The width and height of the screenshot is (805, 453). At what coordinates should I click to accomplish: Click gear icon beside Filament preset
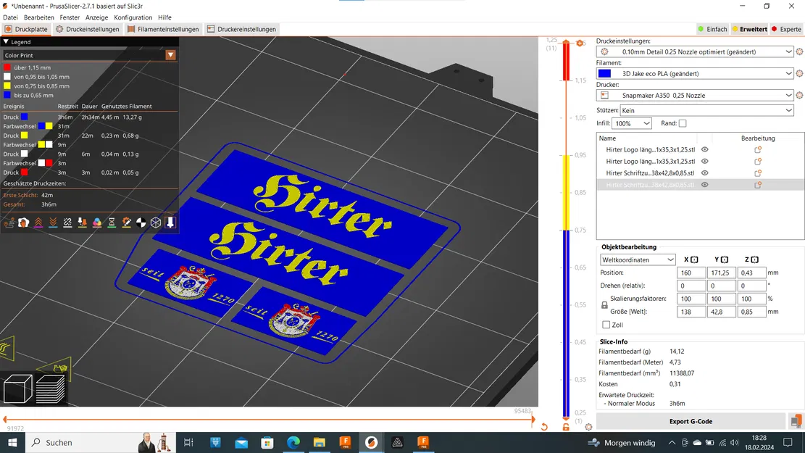[x=799, y=73]
